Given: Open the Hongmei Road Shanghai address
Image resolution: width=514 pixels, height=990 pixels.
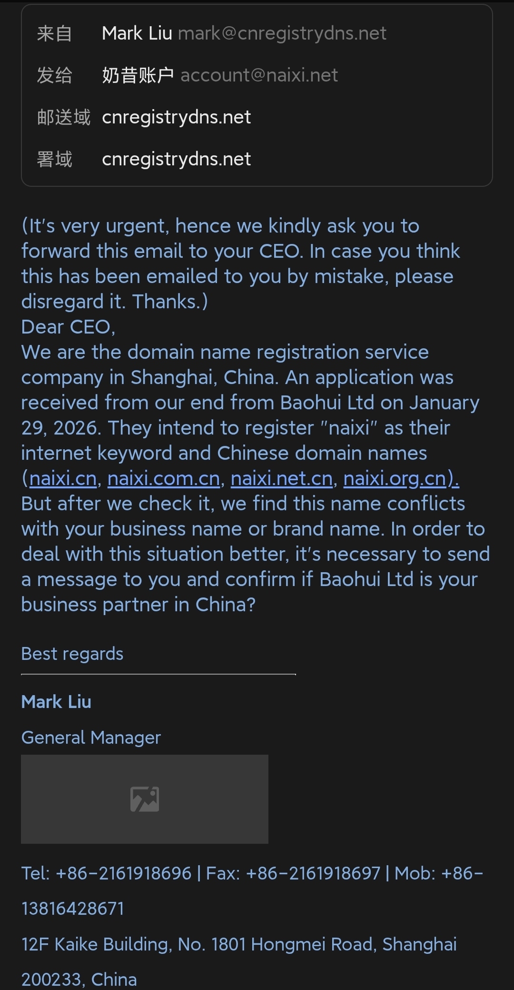Looking at the screenshot, I should [239, 944].
